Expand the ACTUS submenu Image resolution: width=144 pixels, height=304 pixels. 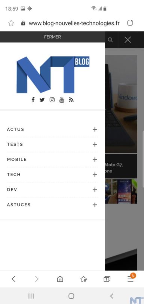click(95, 130)
